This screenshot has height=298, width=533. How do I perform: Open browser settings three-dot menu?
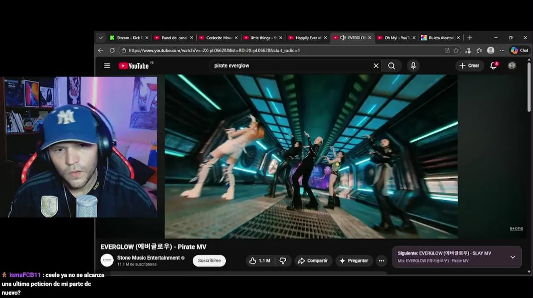[502, 50]
